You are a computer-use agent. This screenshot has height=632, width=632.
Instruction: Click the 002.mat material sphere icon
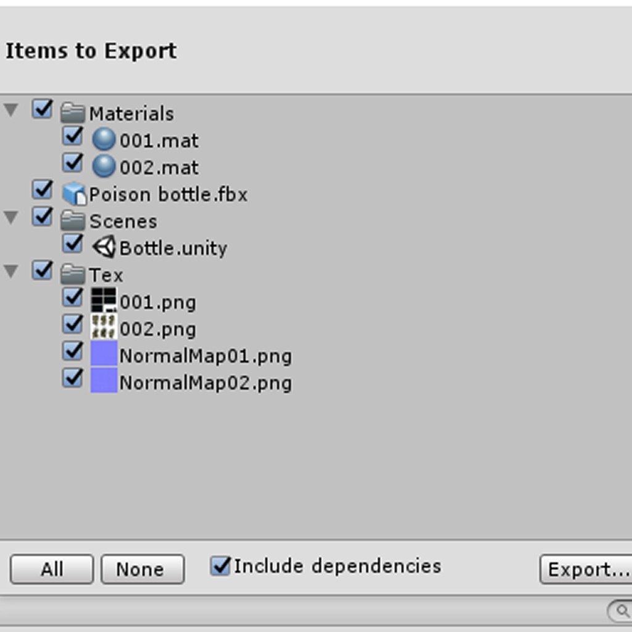[104, 166]
